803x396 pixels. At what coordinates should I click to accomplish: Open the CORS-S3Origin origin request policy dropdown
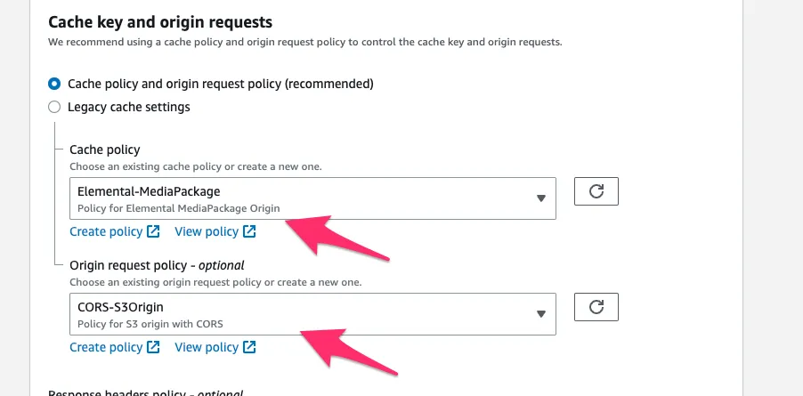pos(303,314)
